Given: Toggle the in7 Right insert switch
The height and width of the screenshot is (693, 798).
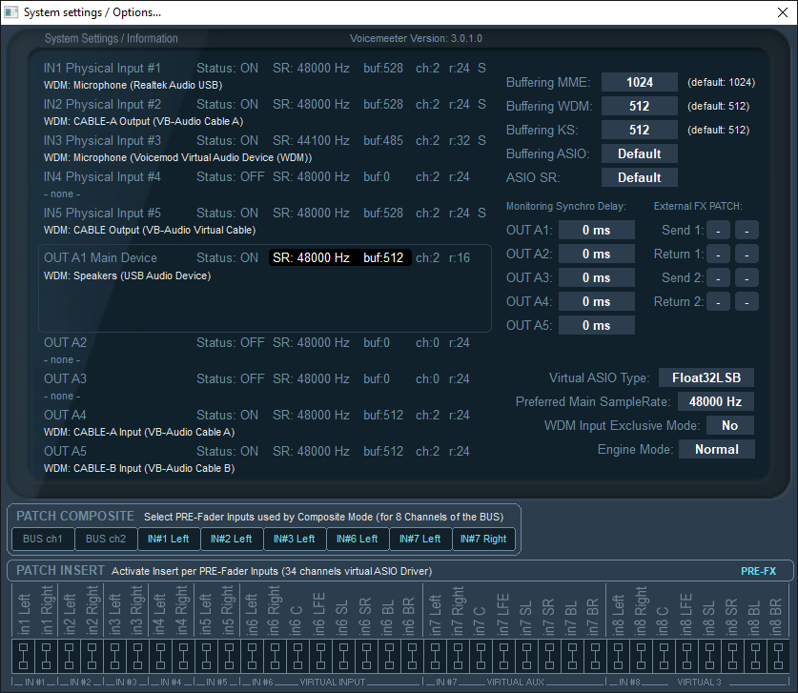Looking at the screenshot, I should (458, 656).
